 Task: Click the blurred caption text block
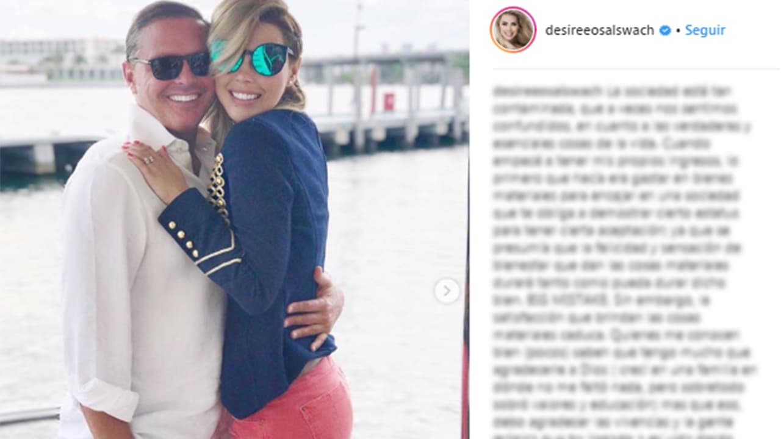click(624, 262)
